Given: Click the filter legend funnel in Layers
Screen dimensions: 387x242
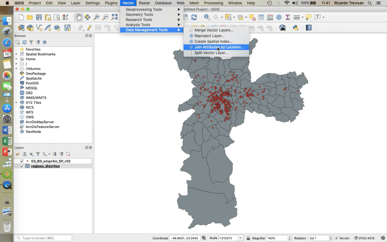Looking at the screenshot, I should click(x=38, y=154).
